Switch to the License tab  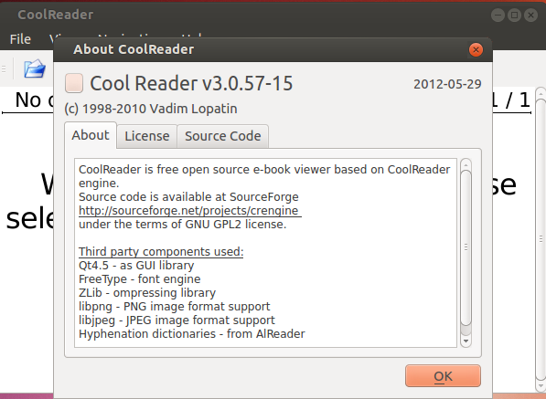[x=147, y=136]
